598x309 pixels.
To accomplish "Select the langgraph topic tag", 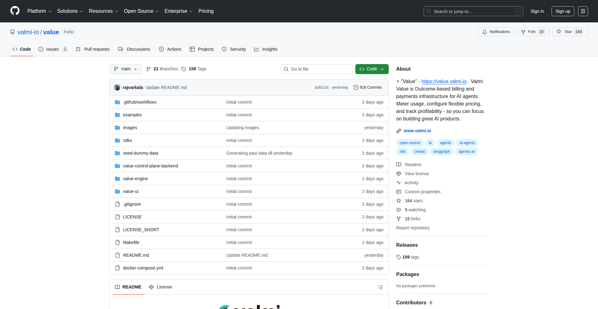I will [x=441, y=152].
